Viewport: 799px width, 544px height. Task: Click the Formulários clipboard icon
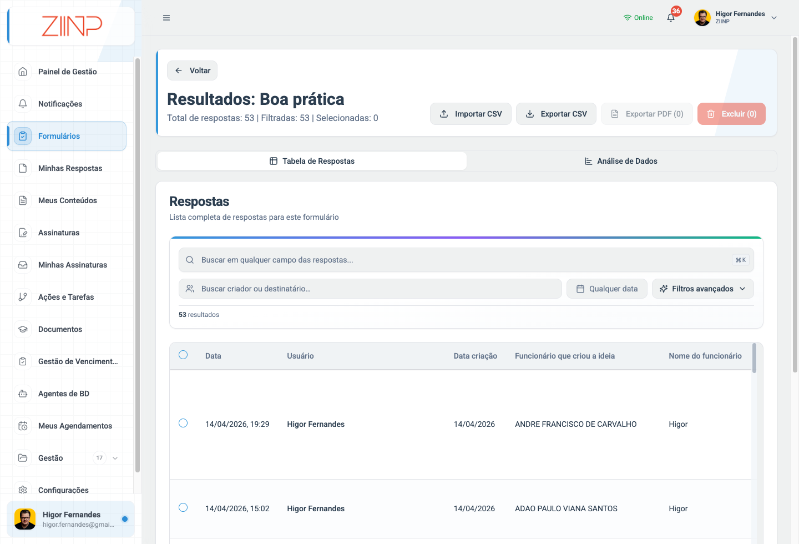click(x=23, y=136)
